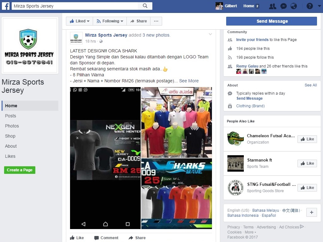Click Comment under the post
This screenshot has width=323, height=242.
click(106, 238)
